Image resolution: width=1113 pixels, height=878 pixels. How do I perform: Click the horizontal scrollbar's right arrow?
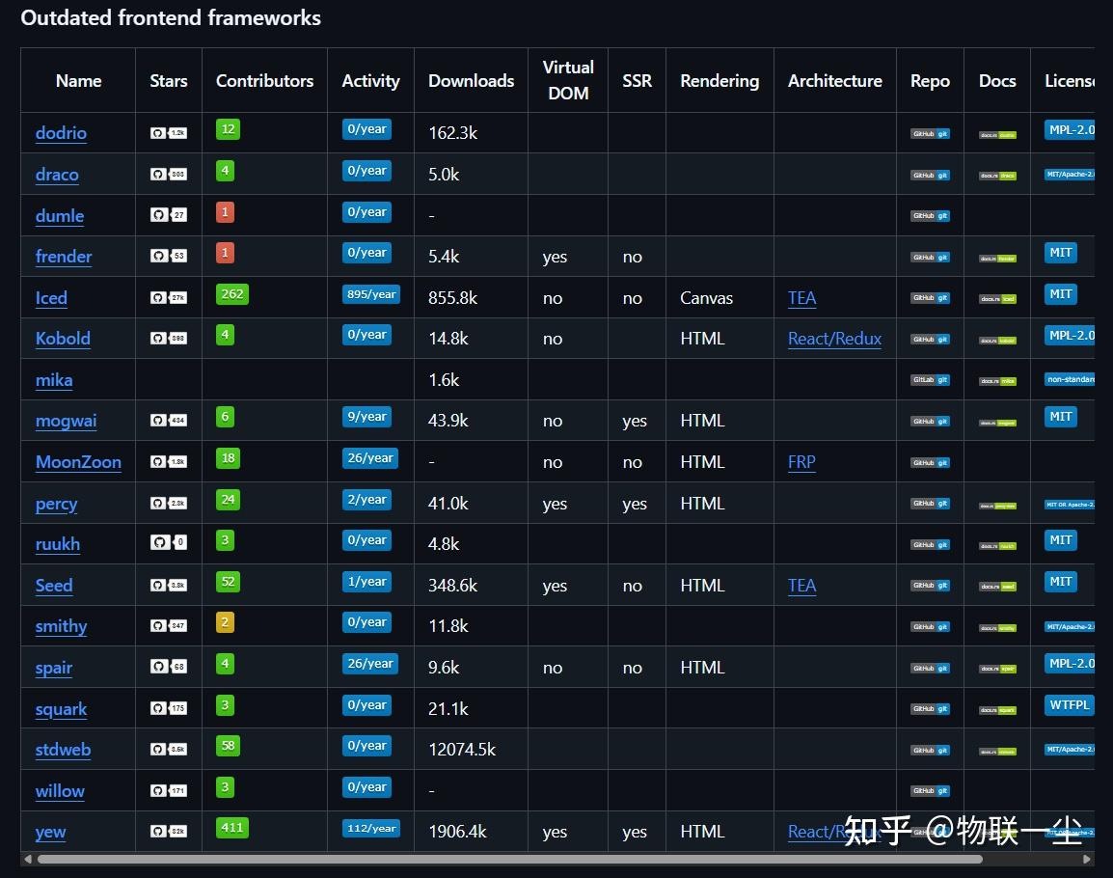coord(1086,859)
